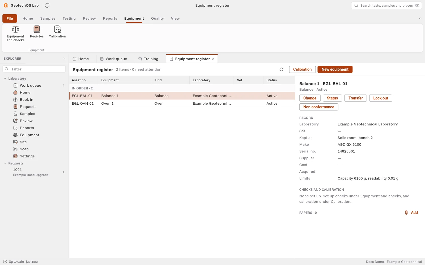Select the EGL-OVN-01 Oven 1 row

coord(182,103)
